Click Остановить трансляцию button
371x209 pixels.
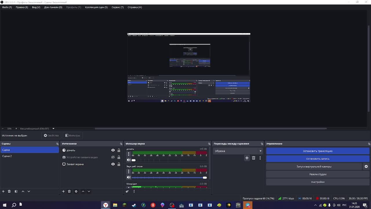[x=318, y=151]
